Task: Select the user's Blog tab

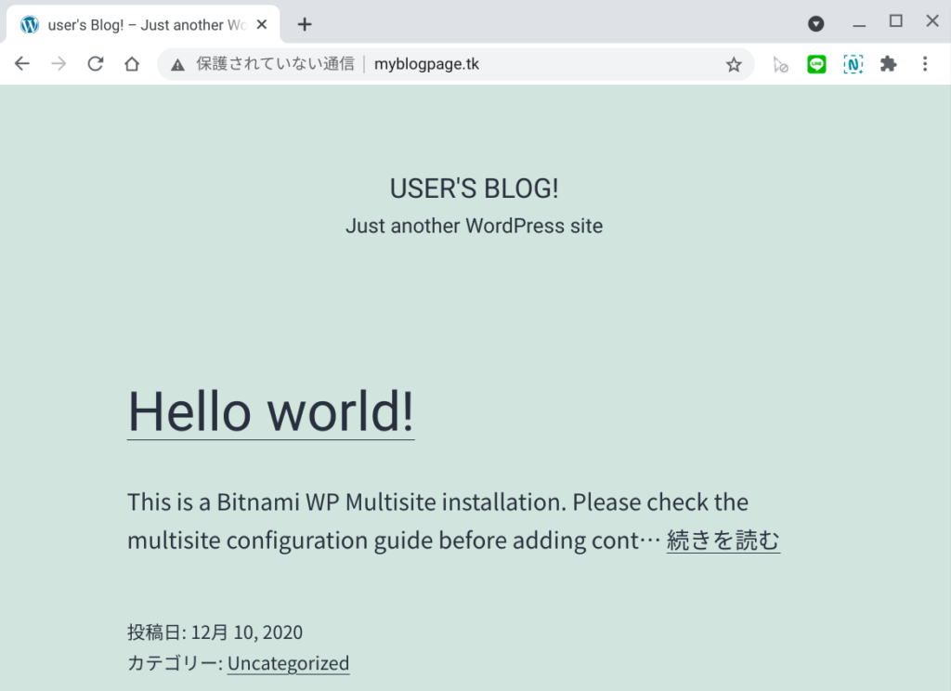Action: point(143,25)
